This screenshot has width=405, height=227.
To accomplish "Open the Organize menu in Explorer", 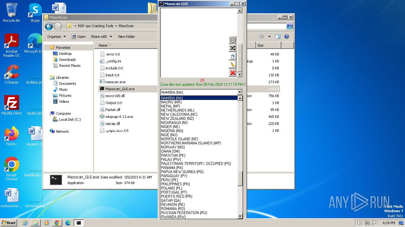I will (x=56, y=37).
